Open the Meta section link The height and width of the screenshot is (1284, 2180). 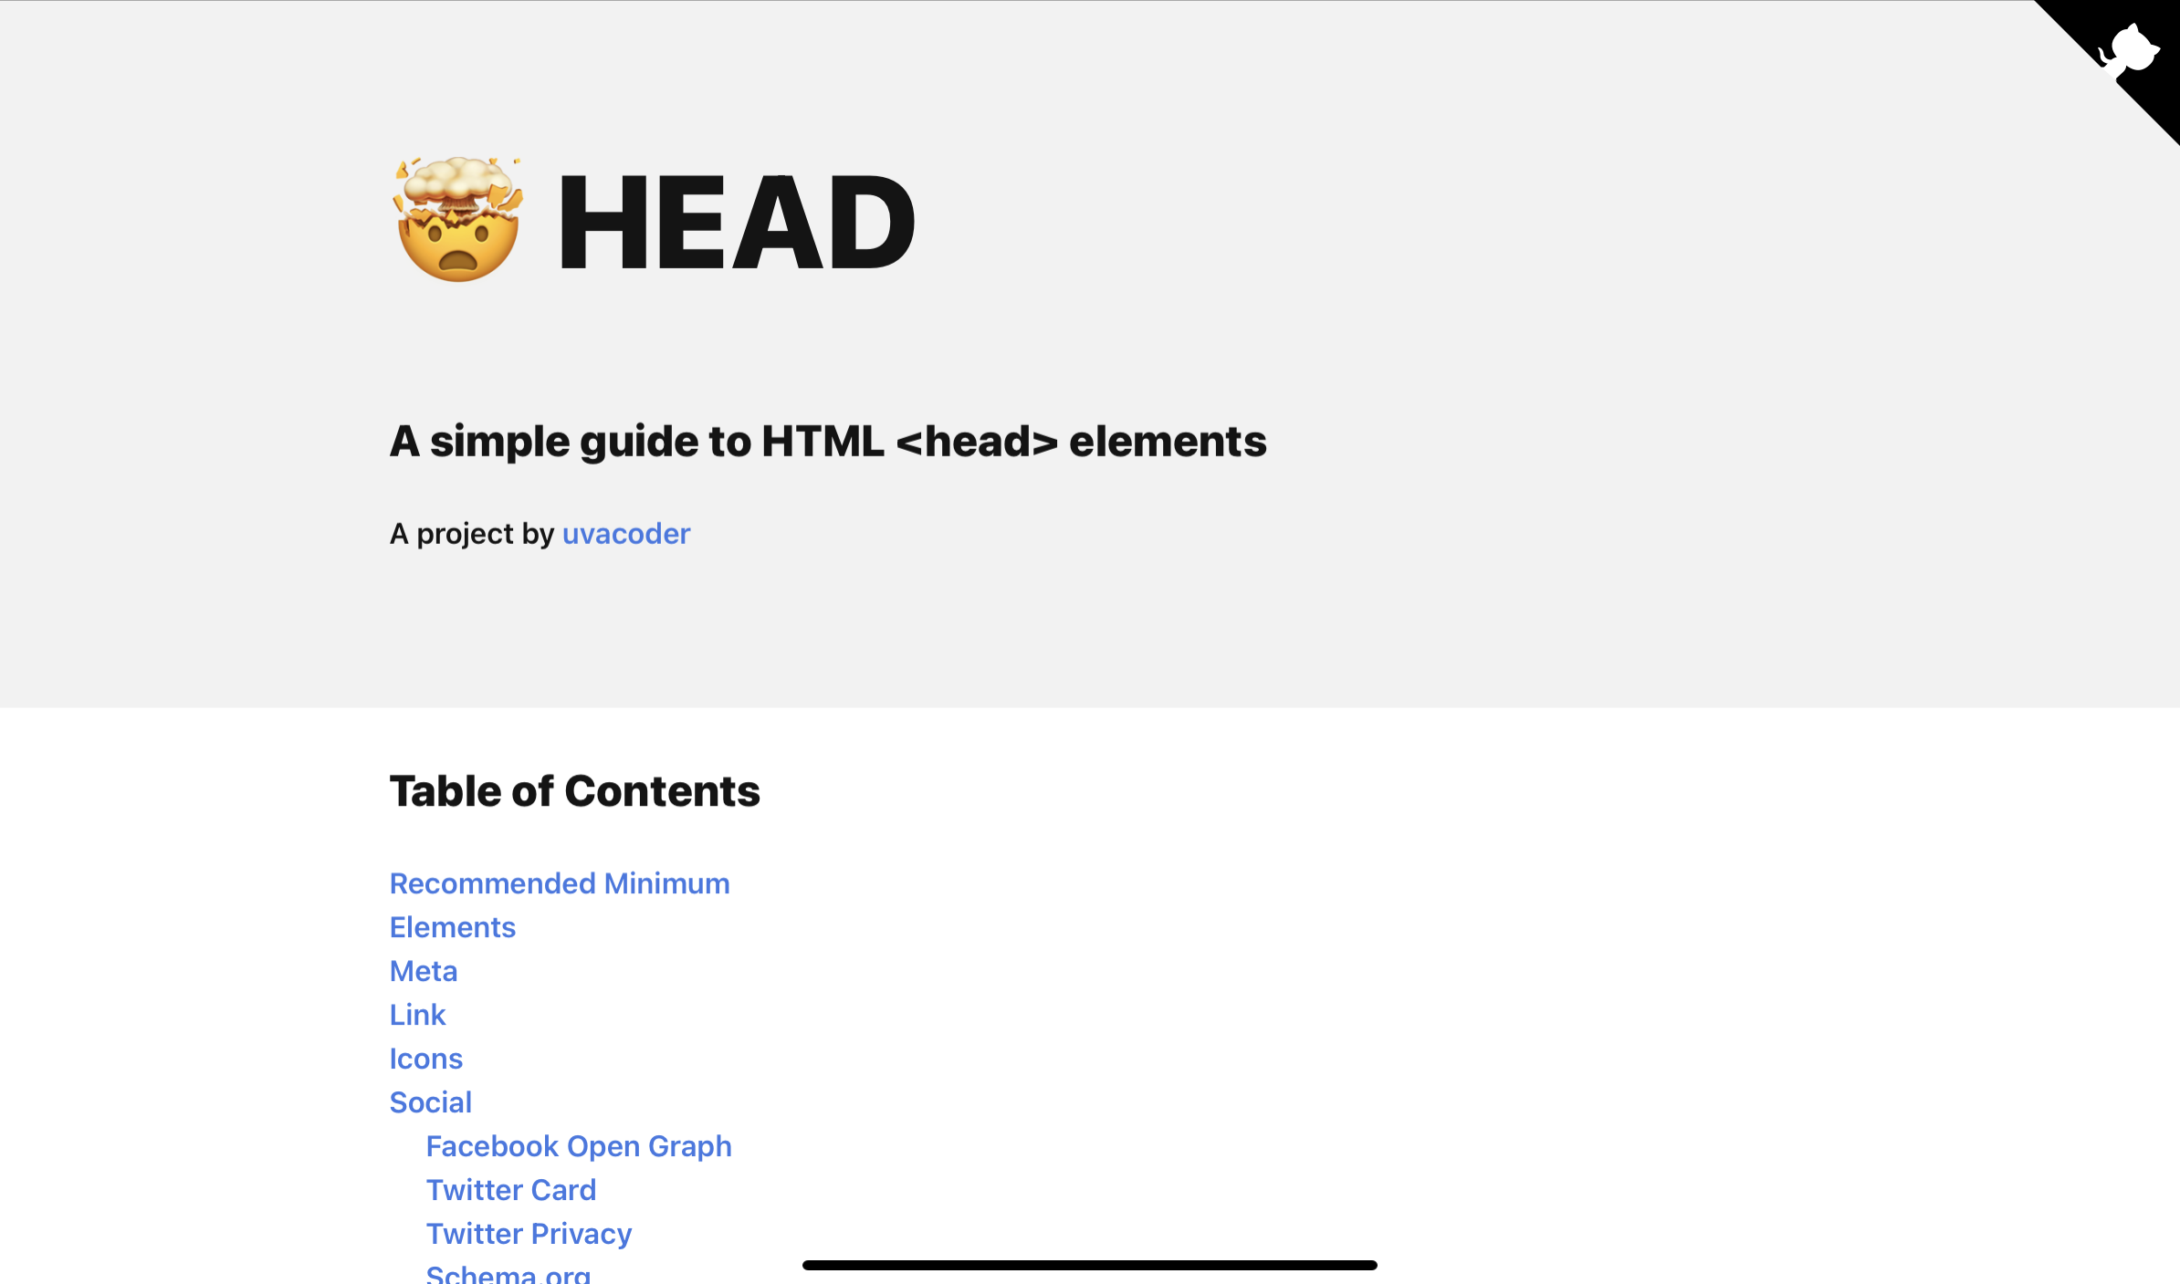point(424,971)
